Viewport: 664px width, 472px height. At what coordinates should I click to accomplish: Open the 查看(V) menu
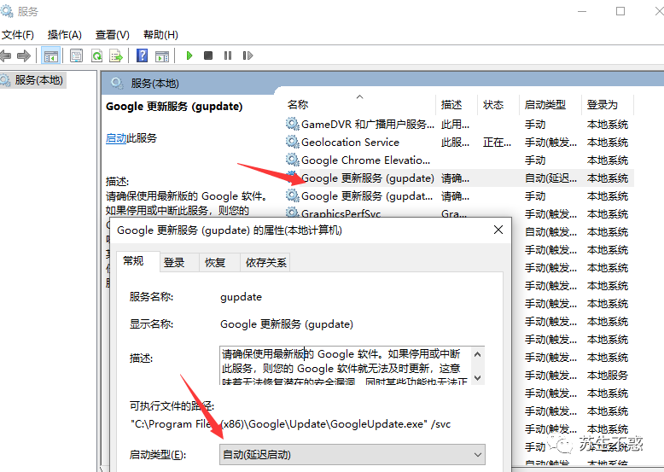[x=112, y=35]
